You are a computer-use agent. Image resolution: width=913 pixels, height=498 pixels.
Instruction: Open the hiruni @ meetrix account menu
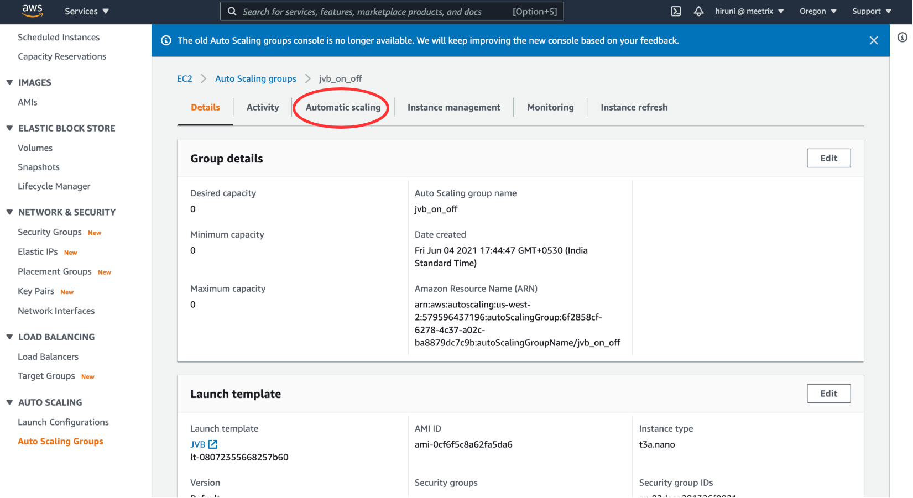[x=749, y=11]
